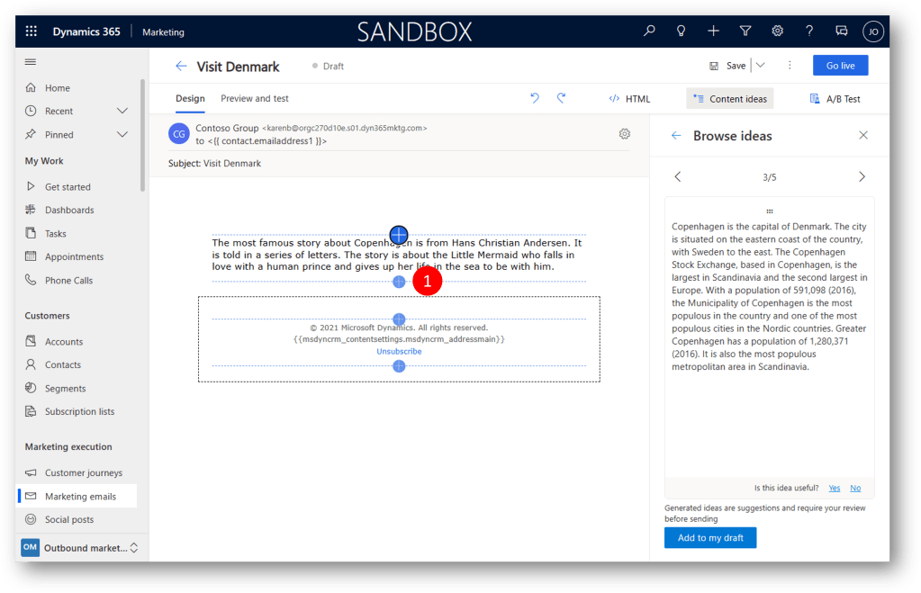Click the Go live button

(840, 66)
